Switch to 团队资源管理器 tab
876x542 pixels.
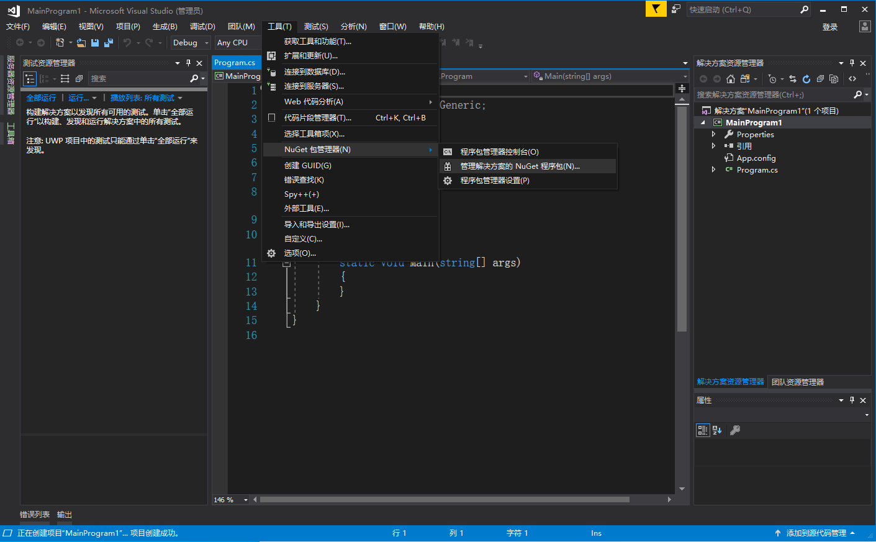tap(798, 382)
